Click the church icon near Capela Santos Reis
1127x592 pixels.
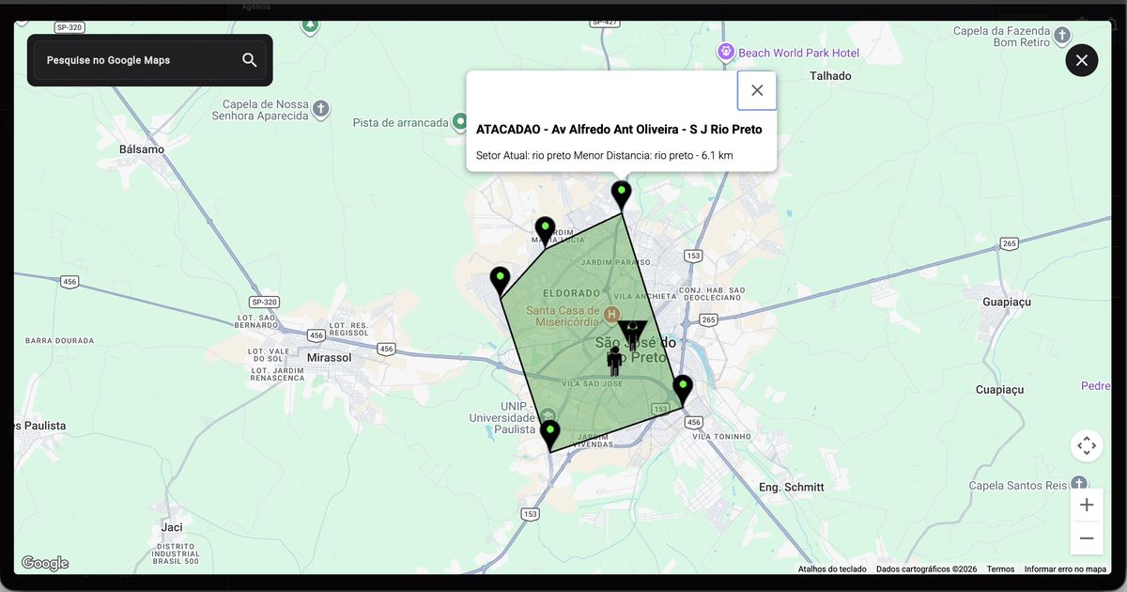pos(1078,481)
